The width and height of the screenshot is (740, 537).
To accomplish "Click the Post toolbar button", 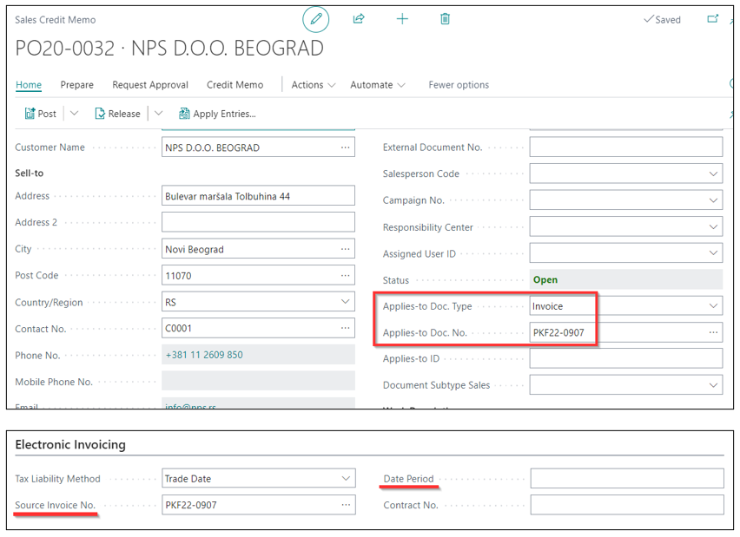I will click(x=41, y=114).
